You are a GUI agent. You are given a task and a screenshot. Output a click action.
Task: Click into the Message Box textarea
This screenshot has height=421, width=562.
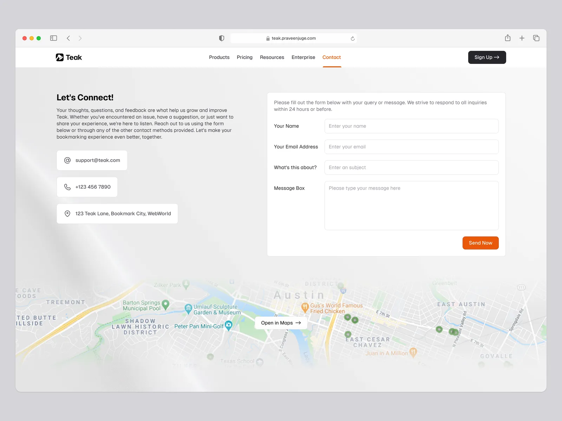(x=411, y=205)
